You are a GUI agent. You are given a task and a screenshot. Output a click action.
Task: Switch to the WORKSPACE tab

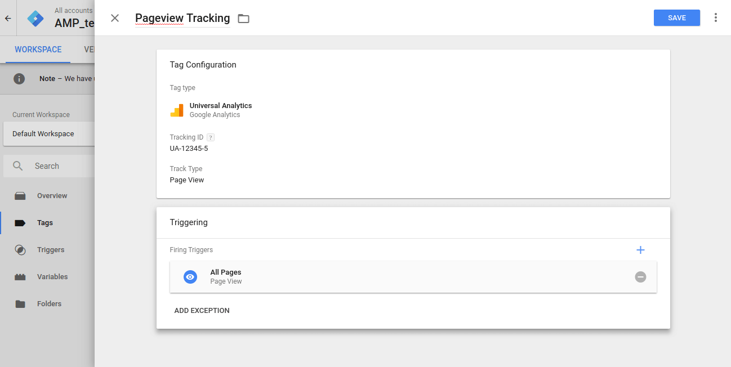tap(38, 50)
